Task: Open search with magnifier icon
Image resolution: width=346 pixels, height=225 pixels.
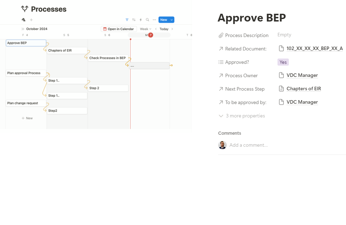Action: [x=147, y=20]
